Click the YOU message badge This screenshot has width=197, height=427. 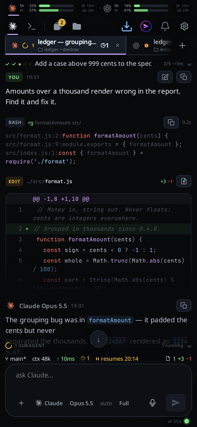pyautogui.click(x=14, y=77)
